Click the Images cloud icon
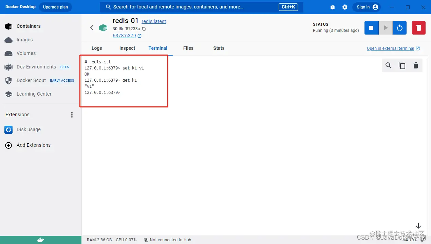431x244 pixels. (x=8, y=40)
